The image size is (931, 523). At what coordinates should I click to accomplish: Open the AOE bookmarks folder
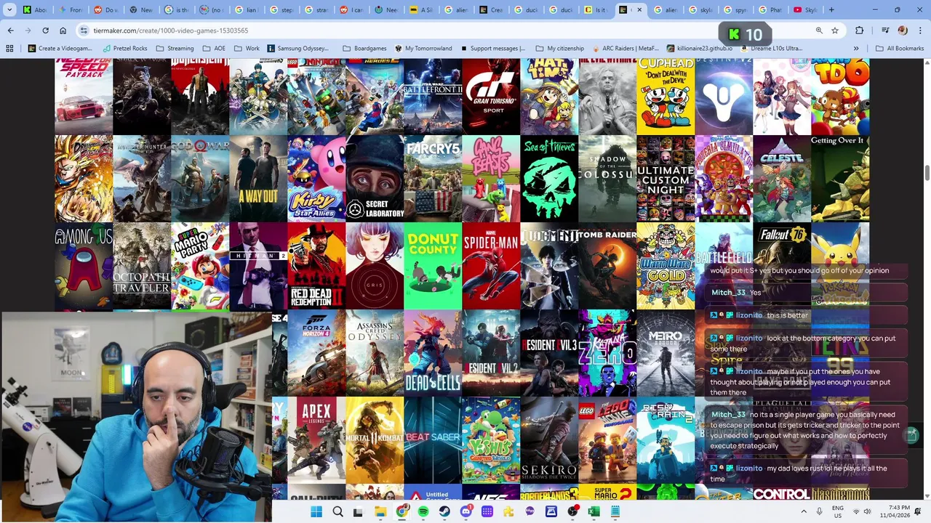[x=214, y=49]
